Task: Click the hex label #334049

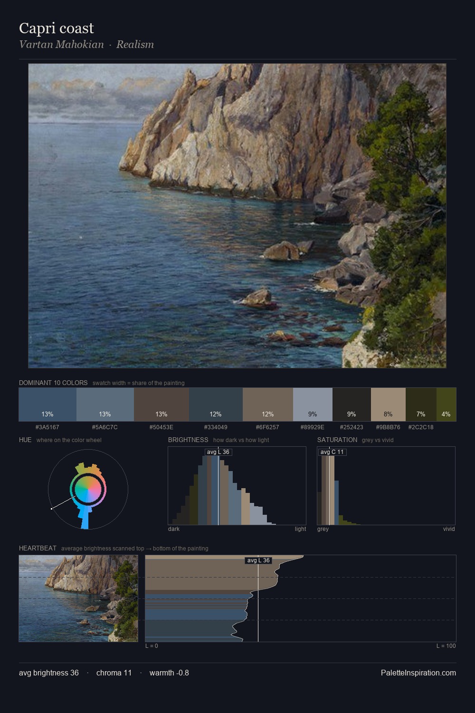Action: 216,427
